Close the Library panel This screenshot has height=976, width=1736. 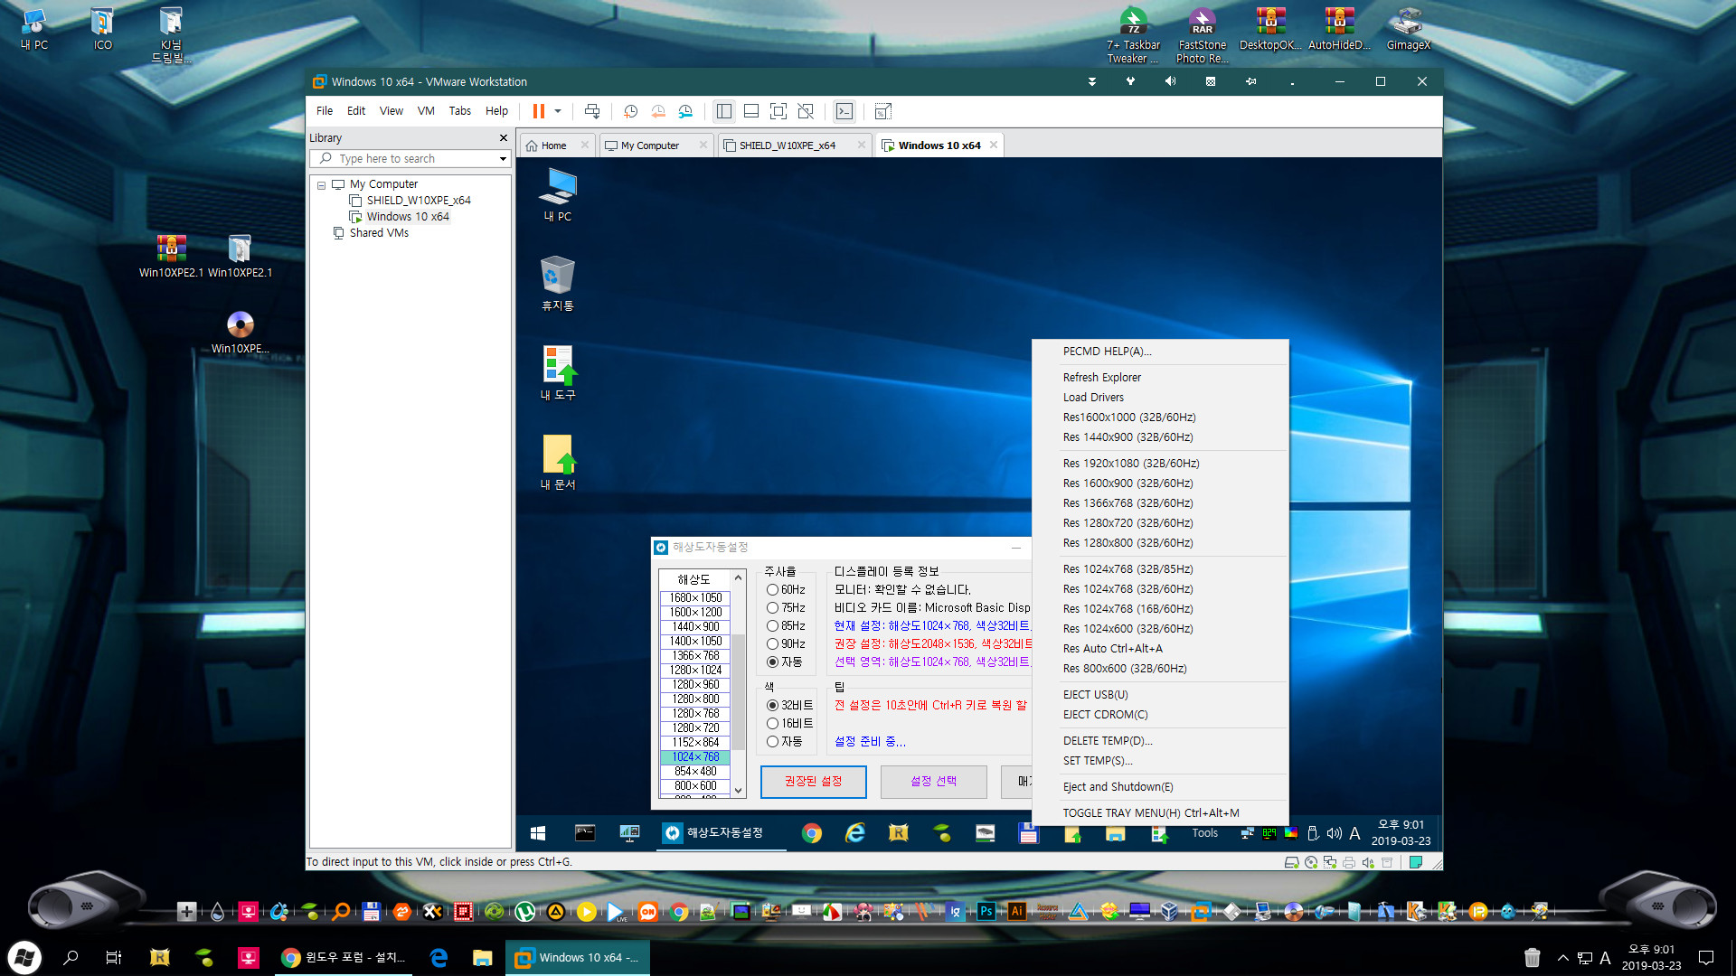504,138
